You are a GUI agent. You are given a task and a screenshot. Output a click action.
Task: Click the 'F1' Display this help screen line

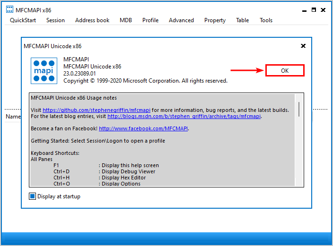point(106,165)
